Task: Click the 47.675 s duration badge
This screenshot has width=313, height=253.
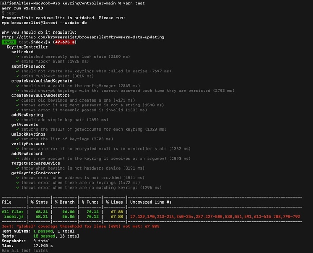Action: [x=65, y=42]
